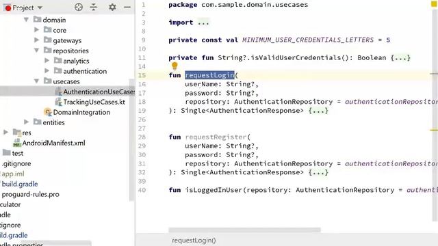438x246 pixels.
Task: Open DomainIntegration in tree
Action: click(x=81, y=112)
